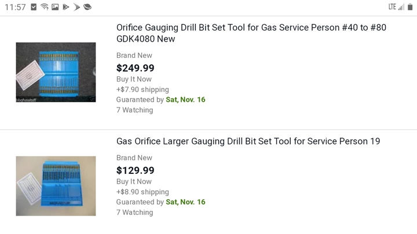Tap the blue drill set thumbnail on dark background
The image size is (417, 234).
click(x=56, y=72)
